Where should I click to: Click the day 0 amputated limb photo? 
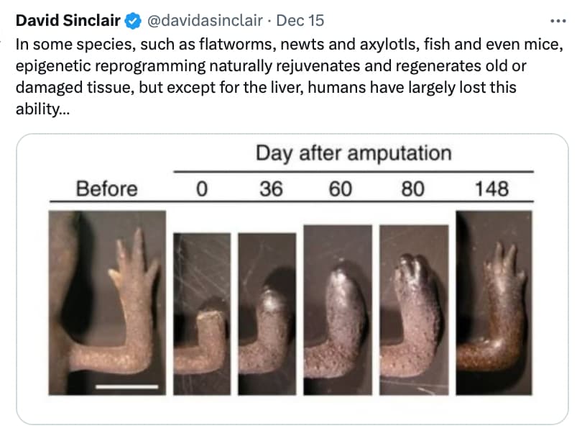tap(202, 314)
